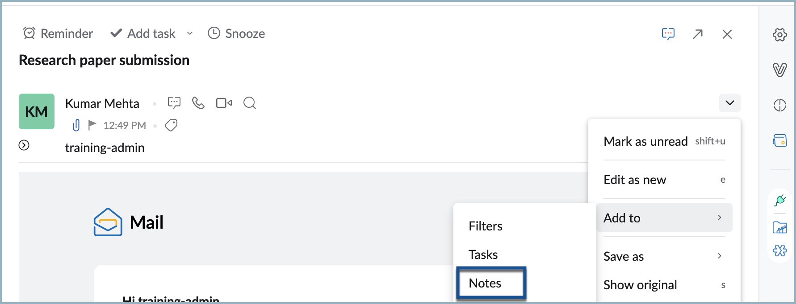Start an audio call with Kumar Mehta
Viewport: 796px width, 304px height.
(x=198, y=103)
